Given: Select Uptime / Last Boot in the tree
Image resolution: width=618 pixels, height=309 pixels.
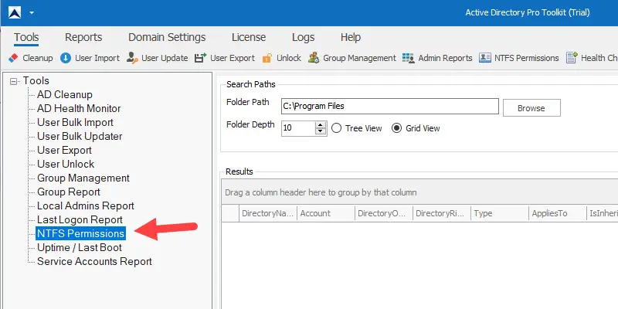Looking at the screenshot, I should point(80,247).
